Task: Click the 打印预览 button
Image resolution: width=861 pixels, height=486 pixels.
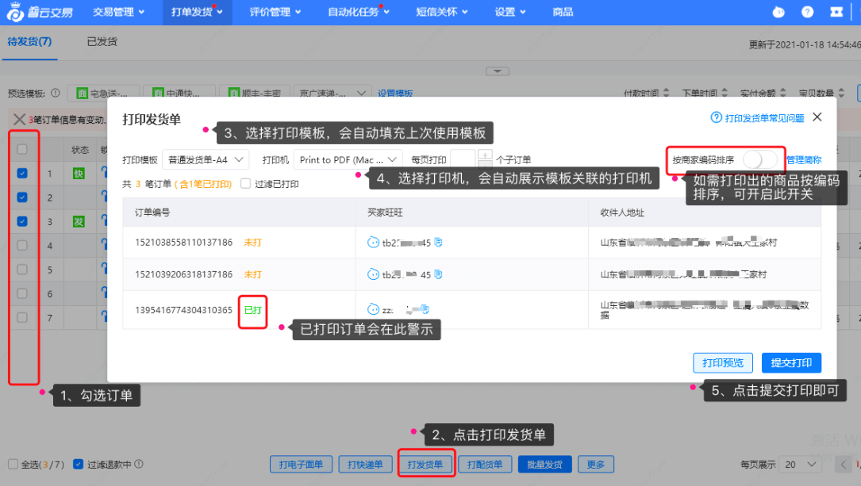Action: [723, 362]
